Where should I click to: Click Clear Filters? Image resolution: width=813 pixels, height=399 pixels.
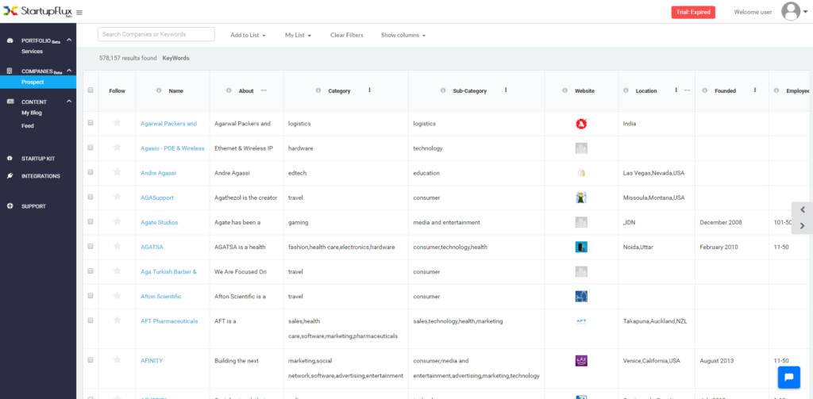[x=347, y=35]
